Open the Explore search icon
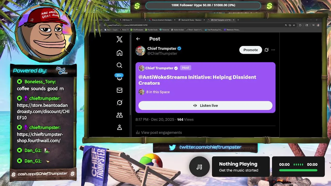 tap(119, 65)
